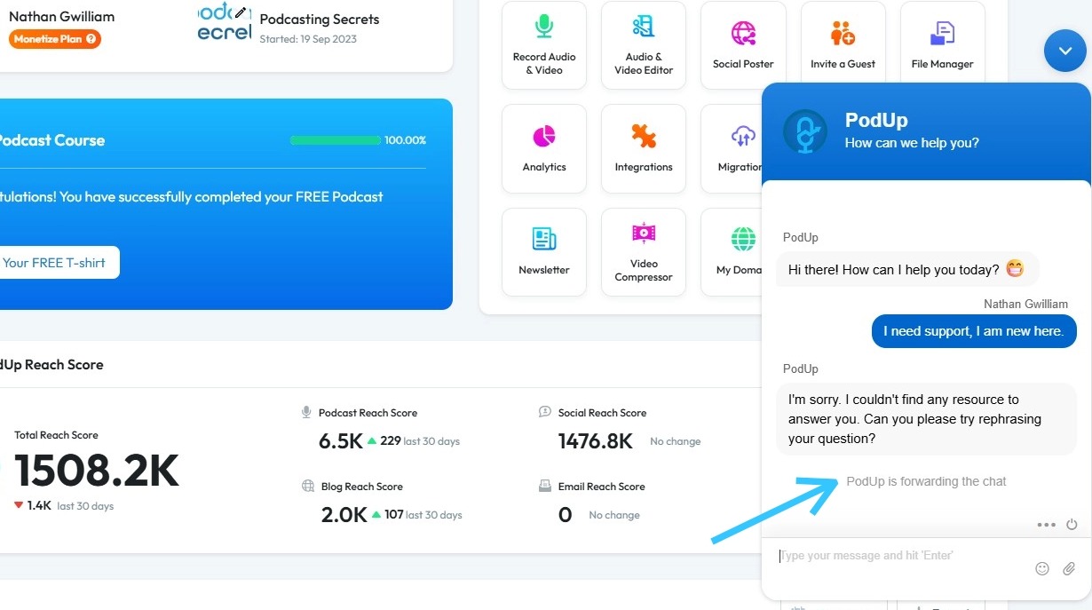End the chat with the power icon
Image resolution: width=1092 pixels, height=610 pixels.
(1072, 525)
